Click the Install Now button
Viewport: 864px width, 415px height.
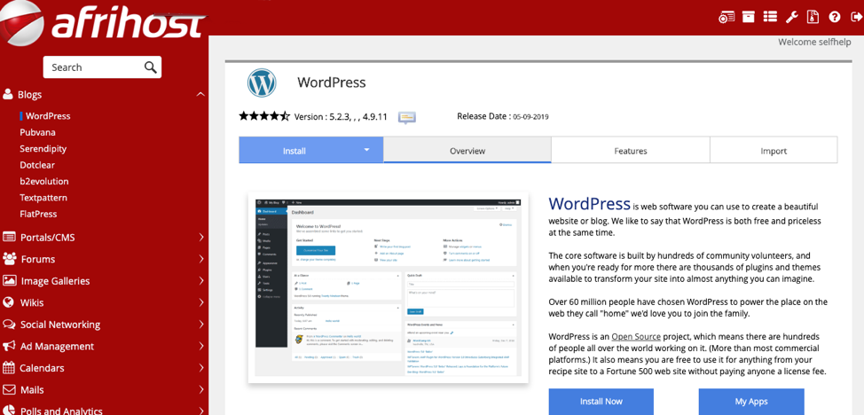click(601, 402)
